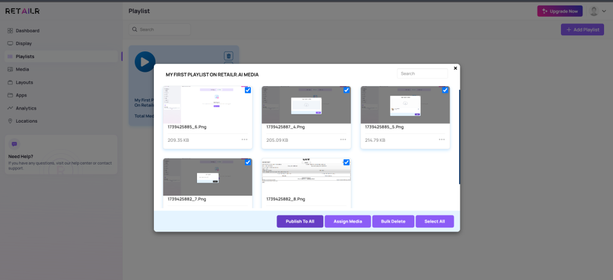Expand options menu for 1739425885_5.Png
Image resolution: width=613 pixels, height=280 pixels.
pyautogui.click(x=442, y=139)
